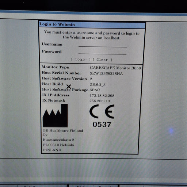
Task: Click the 'Login to Webmin' title
Action: click(57, 24)
